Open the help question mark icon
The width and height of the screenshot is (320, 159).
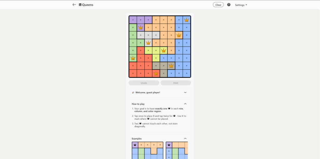pos(229,5)
